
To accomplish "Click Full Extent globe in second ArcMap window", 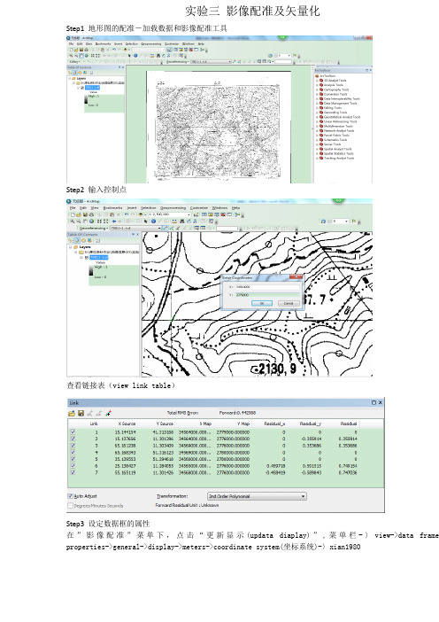I will [x=91, y=222].
